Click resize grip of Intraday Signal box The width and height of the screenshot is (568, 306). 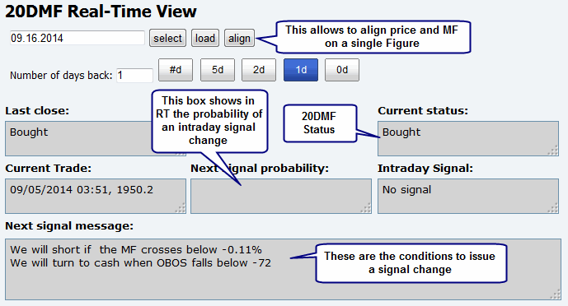pyautogui.click(x=553, y=208)
